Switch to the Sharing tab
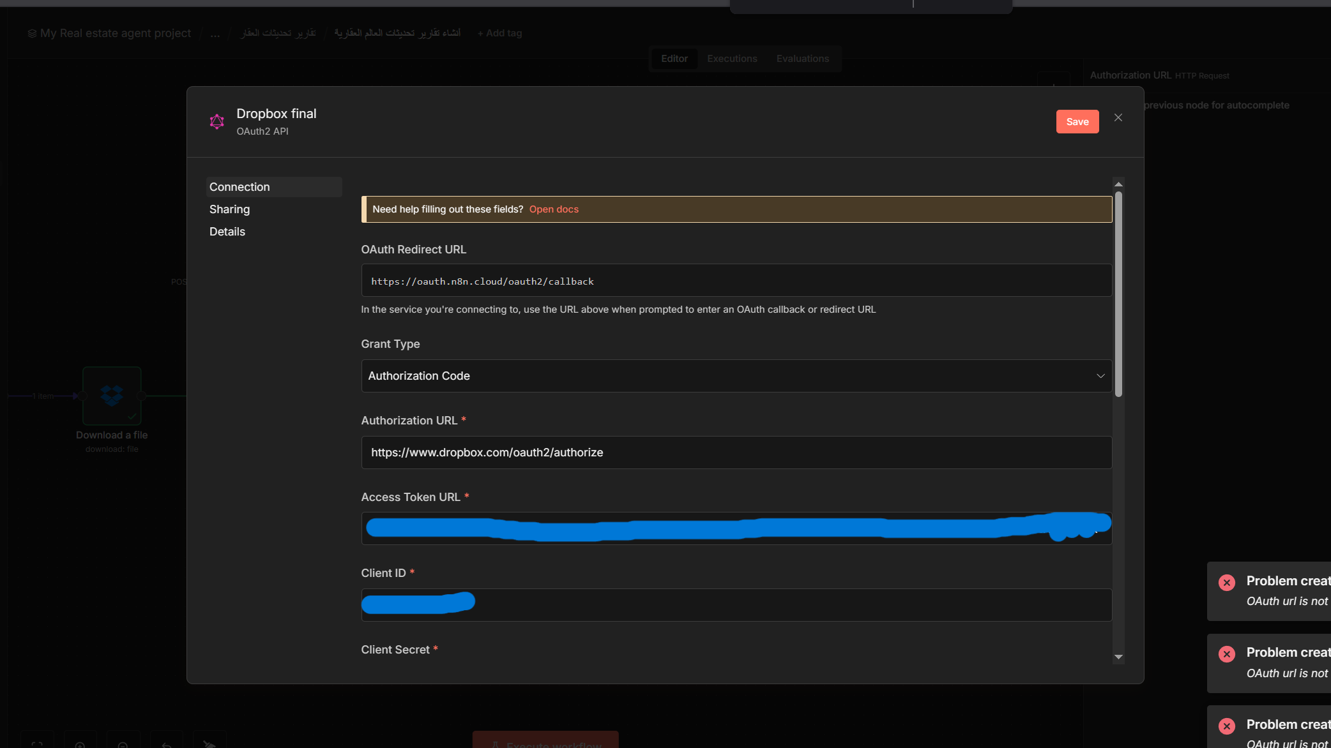This screenshot has width=1331, height=748. tap(230, 209)
